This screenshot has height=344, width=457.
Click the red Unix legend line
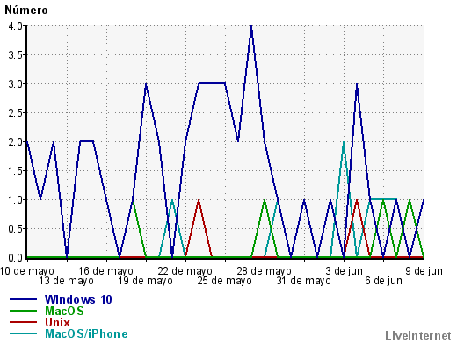click(23, 322)
